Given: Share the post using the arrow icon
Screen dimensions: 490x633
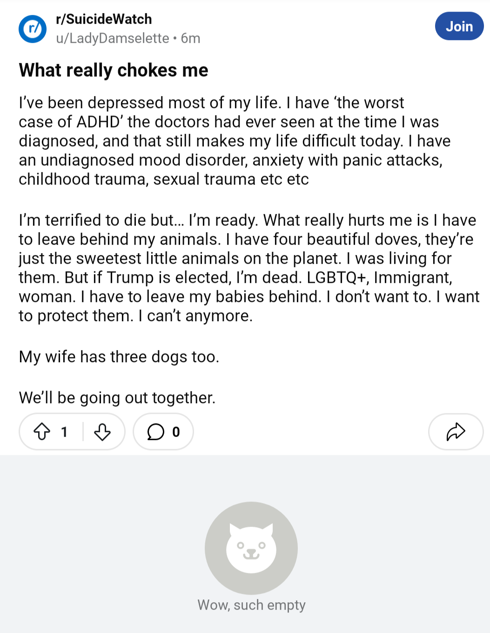Looking at the screenshot, I should (456, 432).
